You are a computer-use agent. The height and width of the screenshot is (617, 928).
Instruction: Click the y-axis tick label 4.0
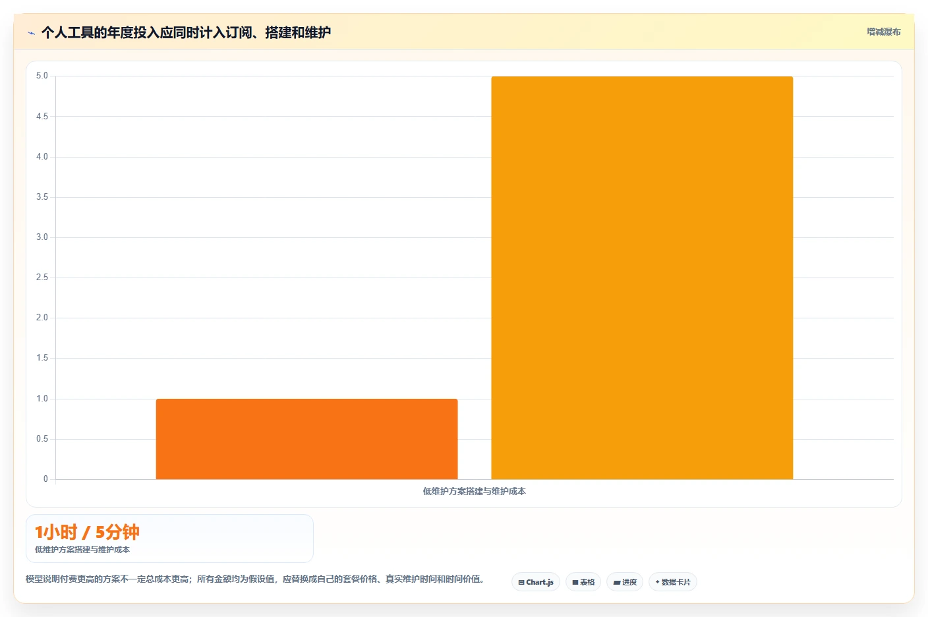(x=42, y=157)
